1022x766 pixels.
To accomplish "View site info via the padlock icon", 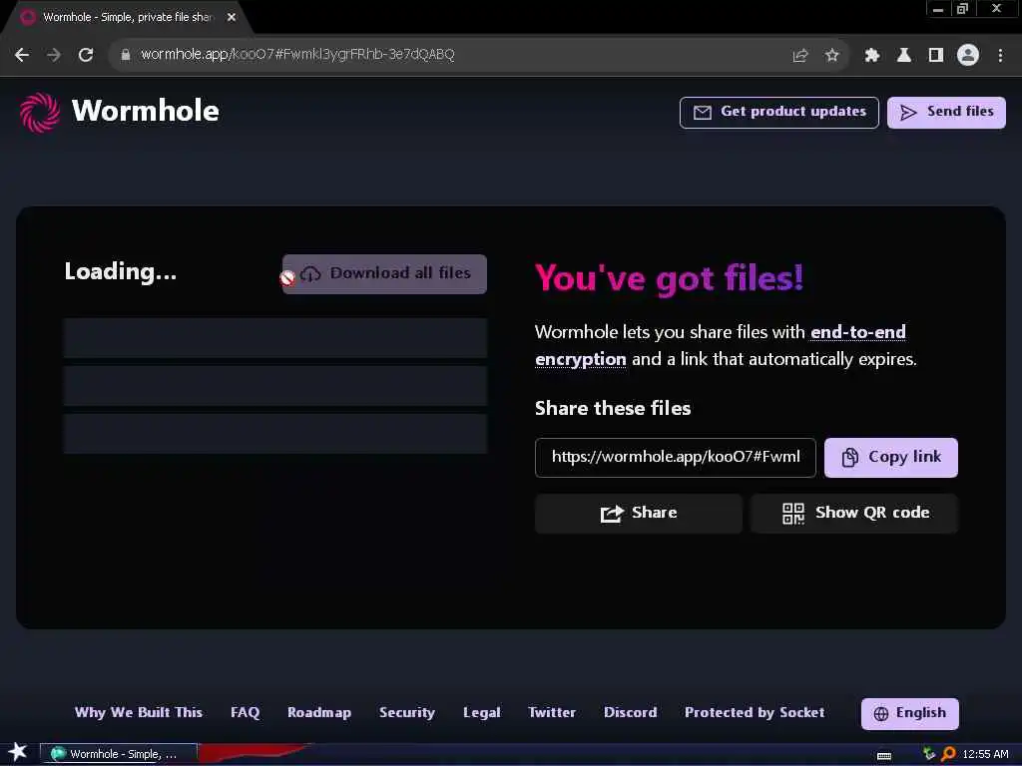I will point(126,55).
